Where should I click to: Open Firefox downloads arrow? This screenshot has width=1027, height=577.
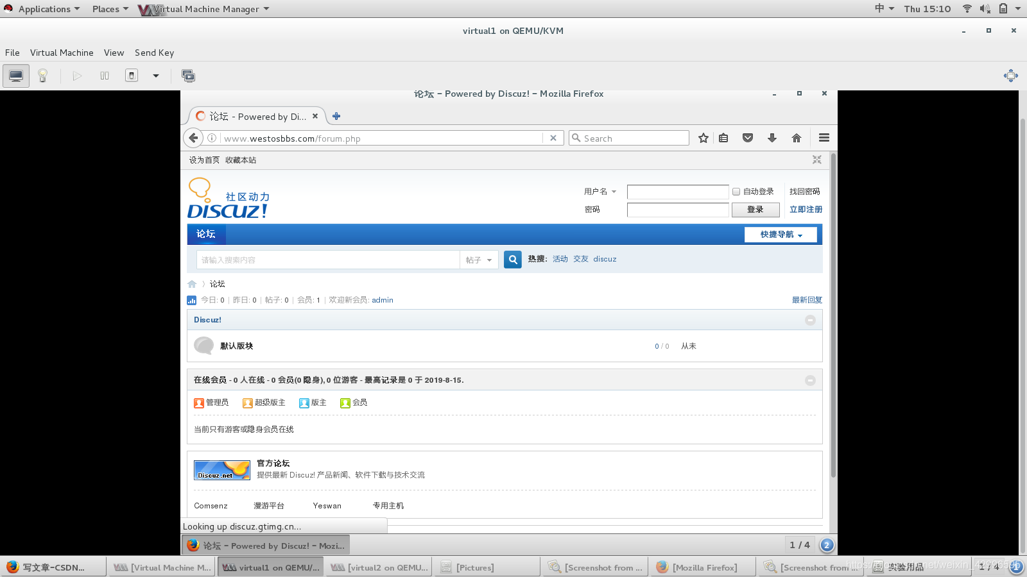pyautogui.click(x=772, y=138)
